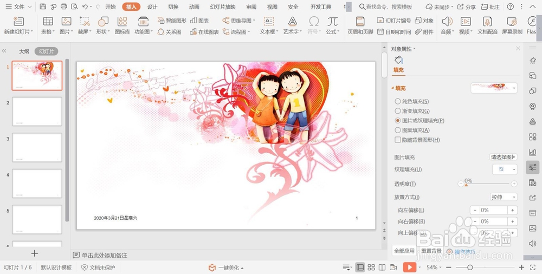Click the 透明度 slider track
Screen dimensions: 542x274
(487, 184)
